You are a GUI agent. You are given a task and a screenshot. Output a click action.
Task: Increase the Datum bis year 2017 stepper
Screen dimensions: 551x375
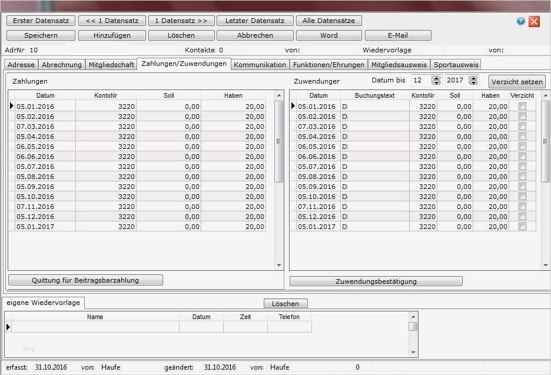pyautogui.click(x=473, y=78)
